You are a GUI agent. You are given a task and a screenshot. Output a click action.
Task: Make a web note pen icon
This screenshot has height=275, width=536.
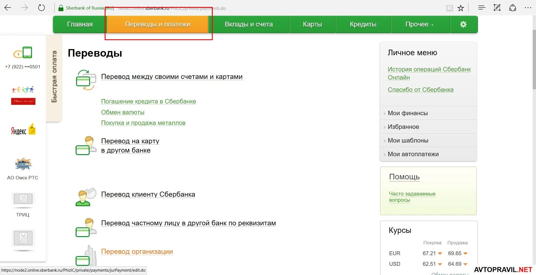pyautogui.click(x=497, y=8)
